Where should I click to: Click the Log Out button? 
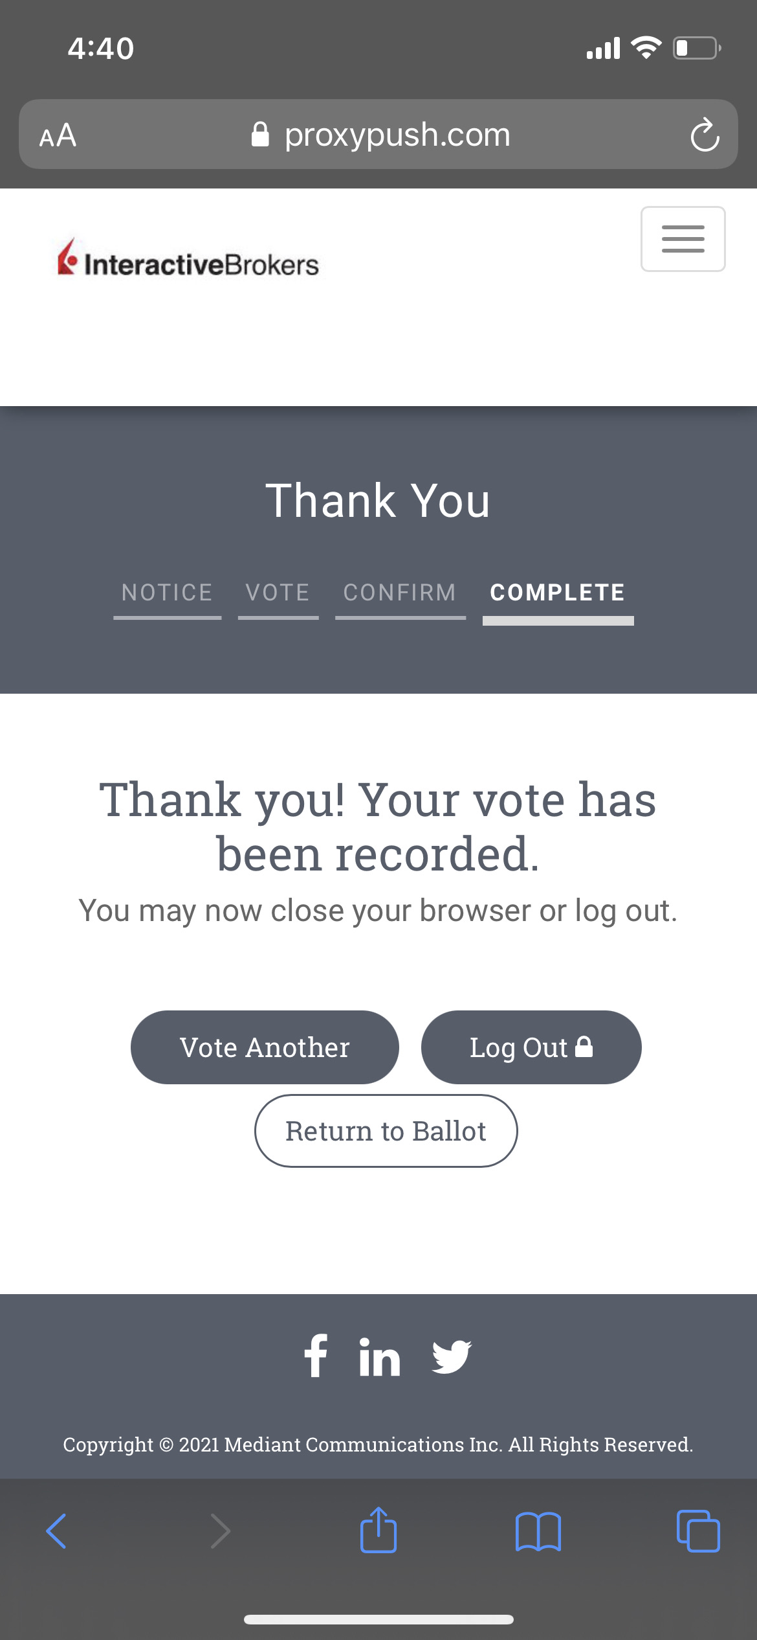tap(531, 1047)
